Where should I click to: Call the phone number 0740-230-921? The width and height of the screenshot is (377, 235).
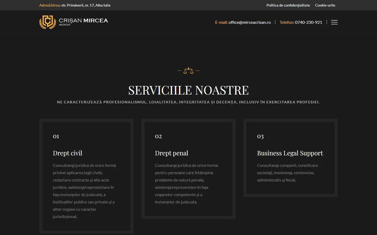pyautogui.click(x=309, y=22)
